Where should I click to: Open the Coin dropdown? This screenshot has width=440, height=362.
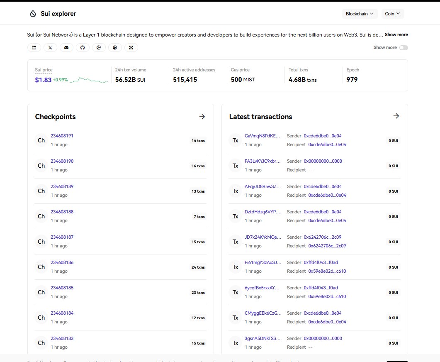pyautogui.click(x=393, y=13)
